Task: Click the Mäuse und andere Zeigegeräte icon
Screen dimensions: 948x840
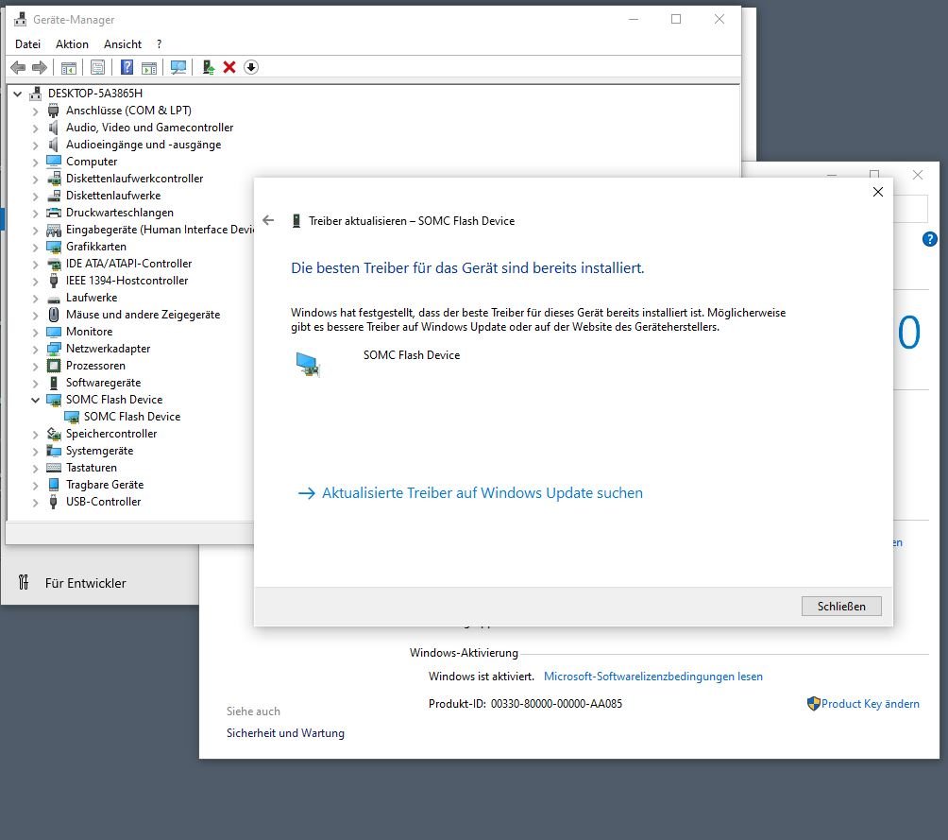Action: click(54, 315)
